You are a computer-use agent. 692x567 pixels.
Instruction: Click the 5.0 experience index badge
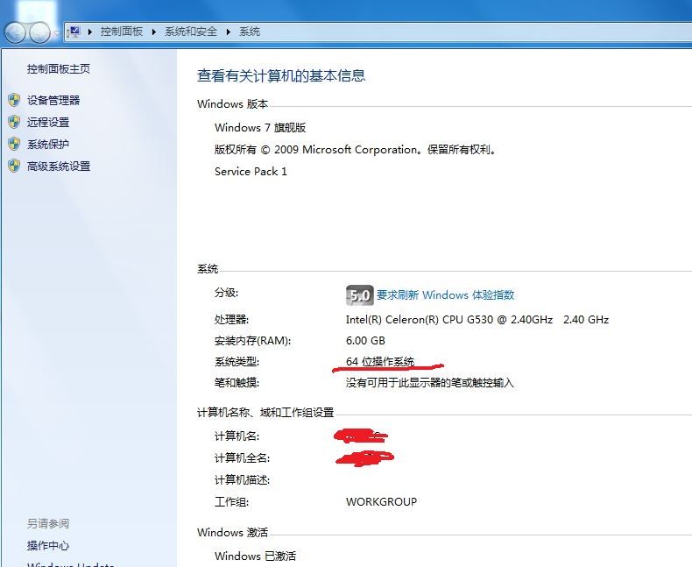[x=360, y=295]
